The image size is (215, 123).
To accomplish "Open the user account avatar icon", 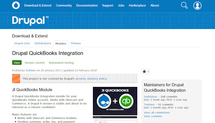I will coord(197,6).
